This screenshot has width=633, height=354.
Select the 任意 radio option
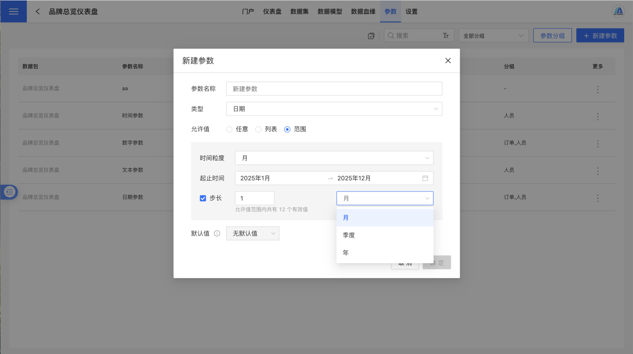click(x=229, y=129)
